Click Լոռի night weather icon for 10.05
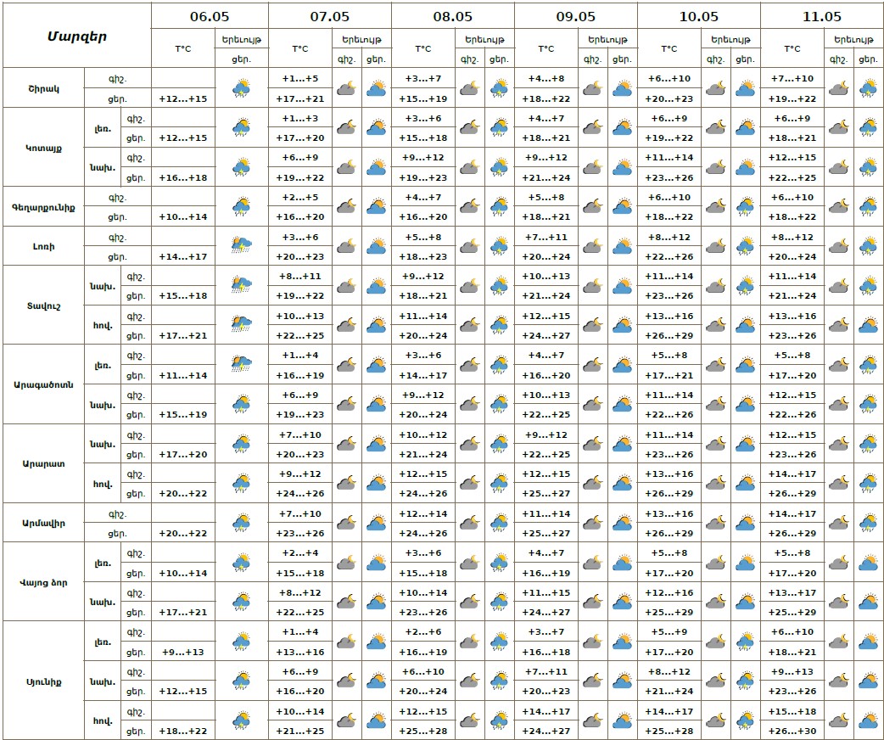Image resolution: width=884 pixels, height=740 pixels. (714, 246)
